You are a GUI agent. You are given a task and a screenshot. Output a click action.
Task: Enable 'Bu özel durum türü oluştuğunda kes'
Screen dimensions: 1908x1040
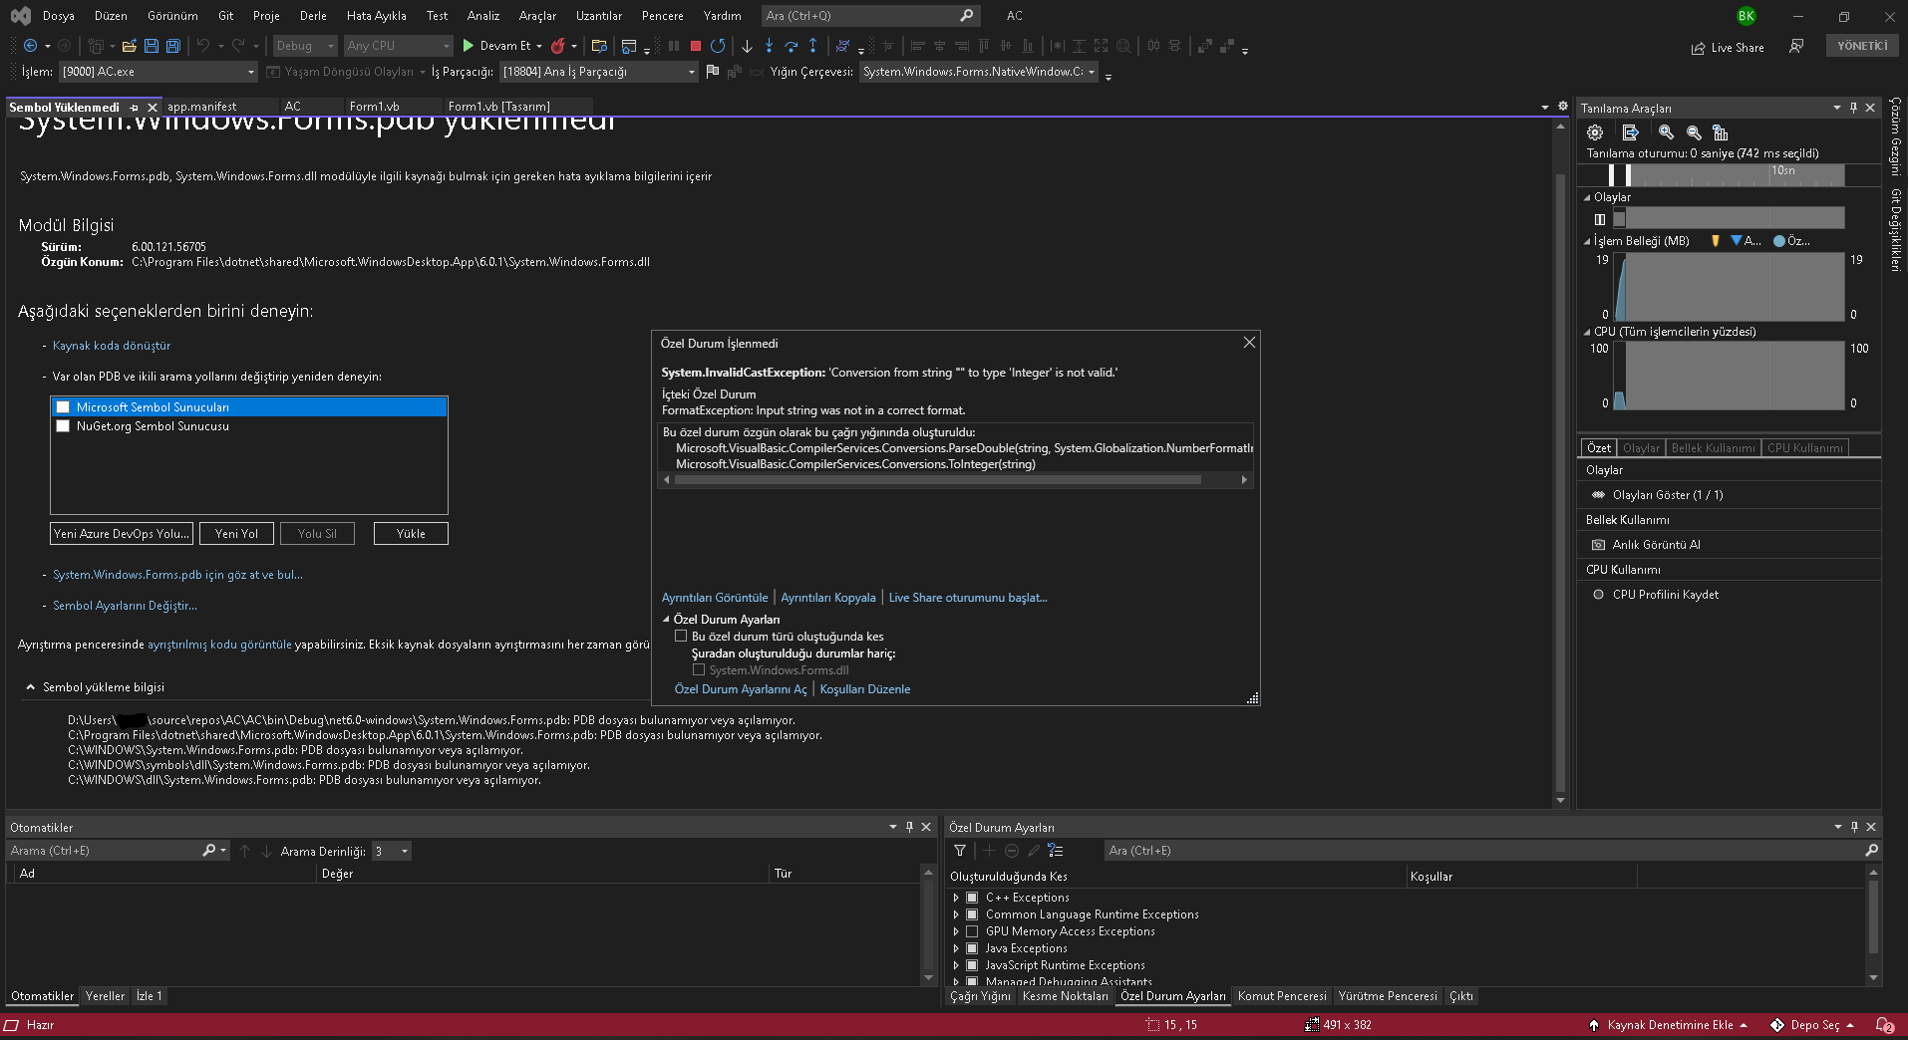point(681,637)
